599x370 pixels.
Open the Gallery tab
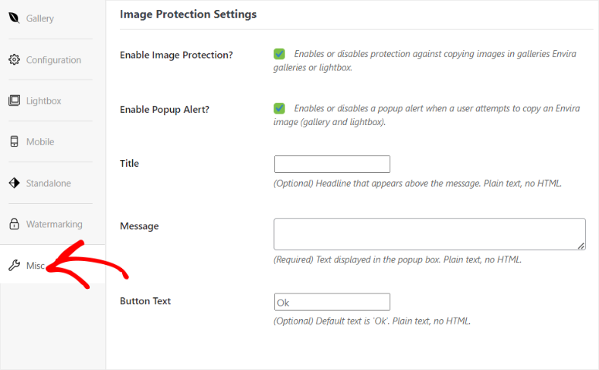(x=39, y=19)
